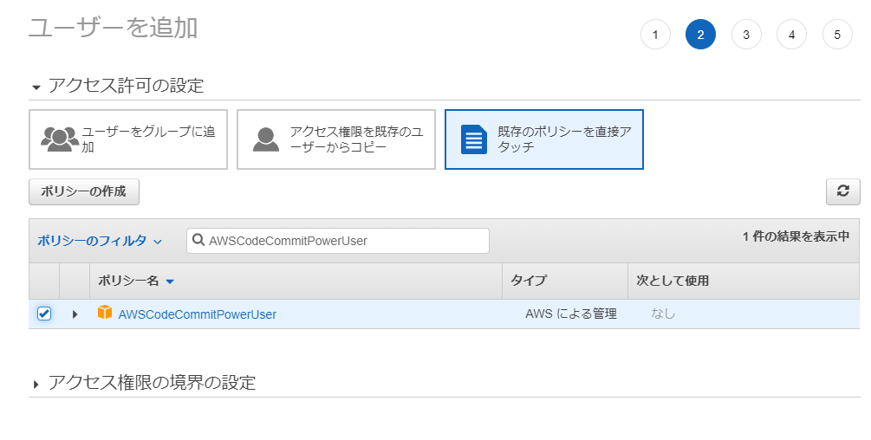Go to wizard step 1
Viewport: 871px width, 440px height.
click(x=655, y=35)
